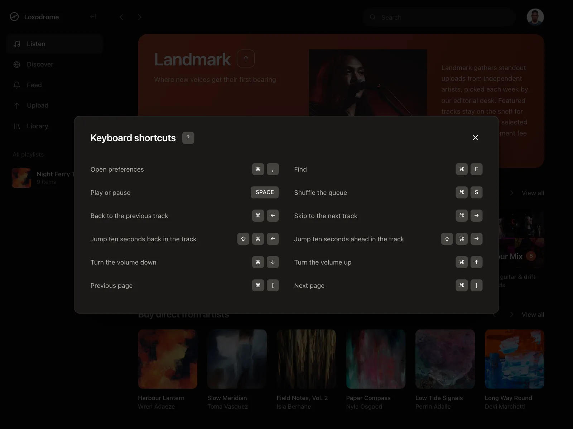Viewport: 573px width, 429px height.
Task: Click the "Keyboard shortcuts" dialog title
Action: [x=133, y=138]
